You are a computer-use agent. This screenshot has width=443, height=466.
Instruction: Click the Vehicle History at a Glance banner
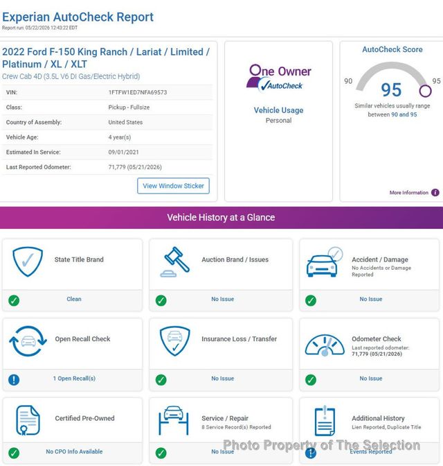221,218
